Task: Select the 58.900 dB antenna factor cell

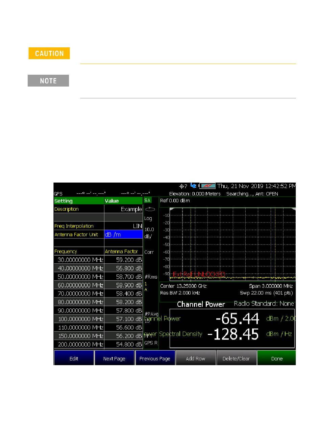Action: (x=123, y=285)
